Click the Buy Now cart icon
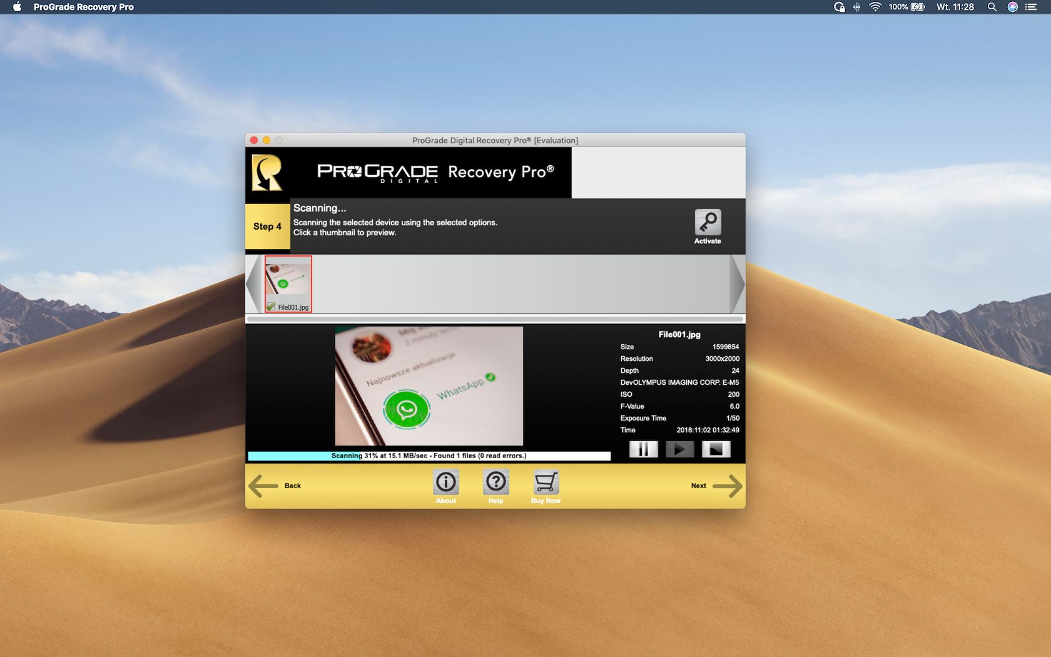Screen dimensions: 1051x657 tap(546, 482)
